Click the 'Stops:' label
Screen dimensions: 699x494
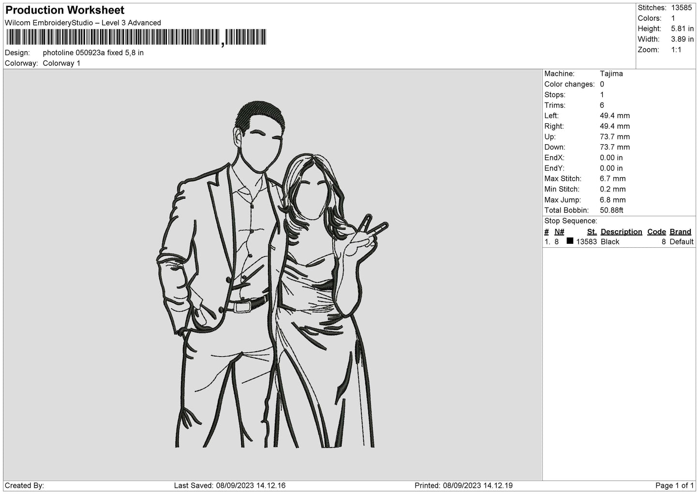click(555, 95)
